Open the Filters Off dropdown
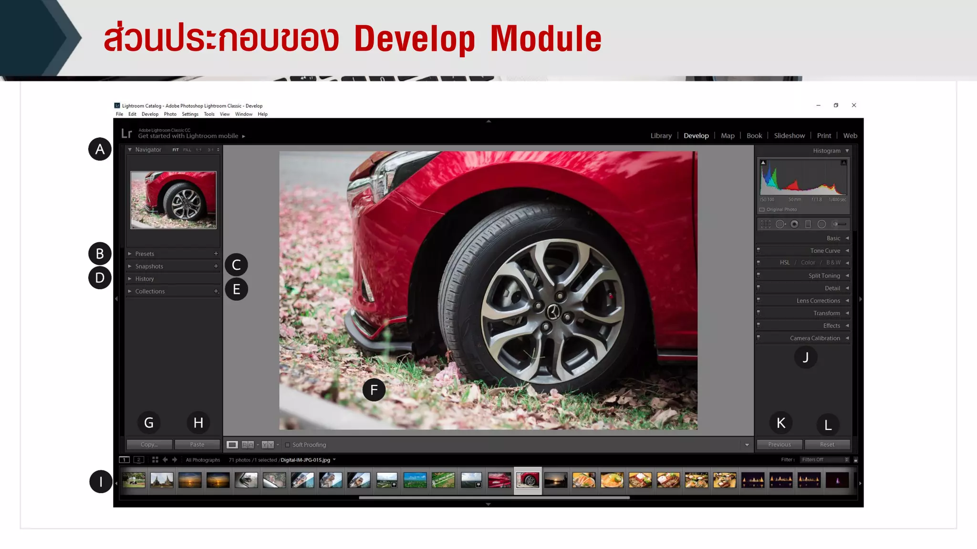Viewport: 977px width, 549px height. pyautogui.click(x=825, y=460)
